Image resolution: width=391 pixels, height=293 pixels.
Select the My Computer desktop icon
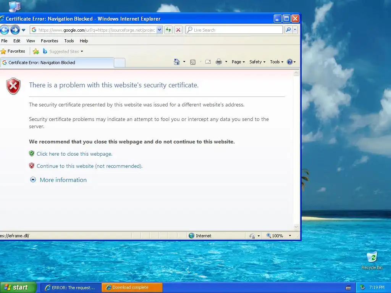pyautogui.click(x=15, y=6)
